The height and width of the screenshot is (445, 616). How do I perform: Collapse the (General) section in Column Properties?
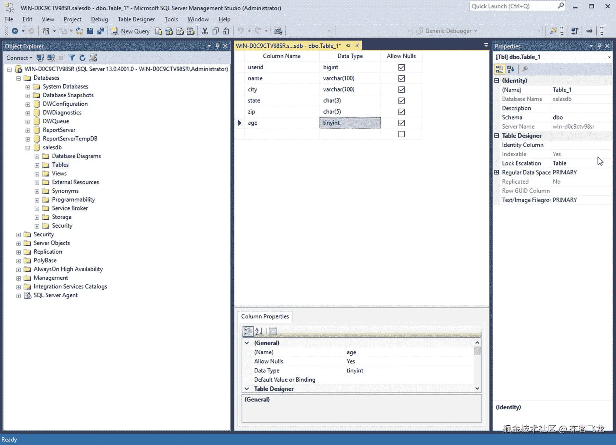247,343
